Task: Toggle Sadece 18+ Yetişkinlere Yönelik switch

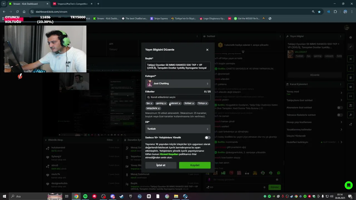Action: (x=207, y=137)
